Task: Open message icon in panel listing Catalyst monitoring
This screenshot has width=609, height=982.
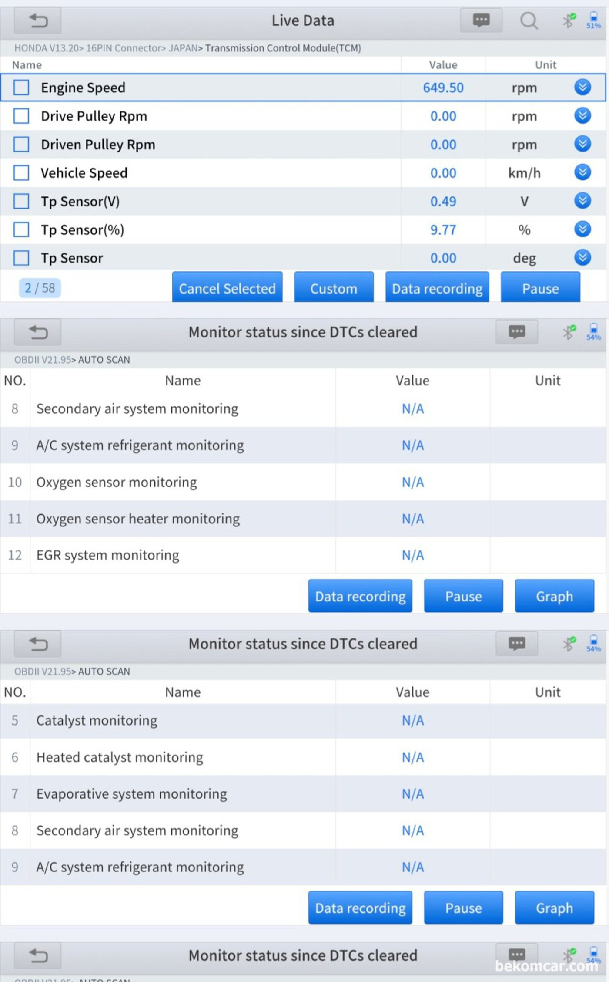Action: (x=516, y=644)
